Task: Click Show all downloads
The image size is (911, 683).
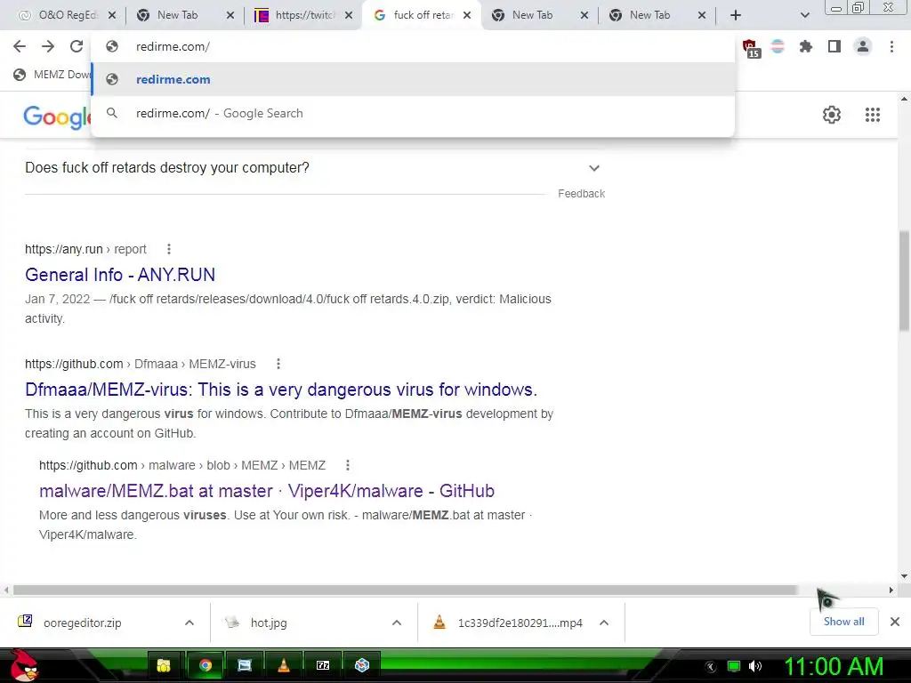Action: pos(843,622)
